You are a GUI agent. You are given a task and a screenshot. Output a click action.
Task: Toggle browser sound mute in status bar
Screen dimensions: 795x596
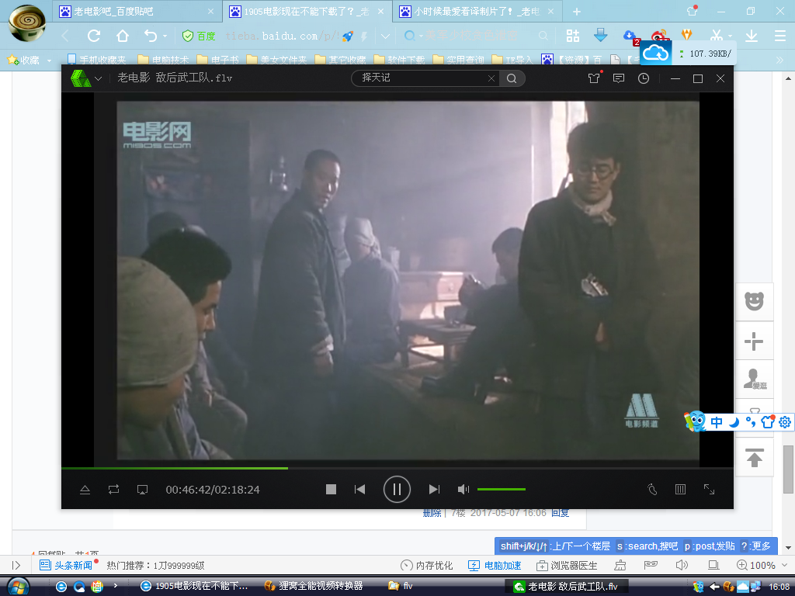pyautogui.click(x=682, y=565)
